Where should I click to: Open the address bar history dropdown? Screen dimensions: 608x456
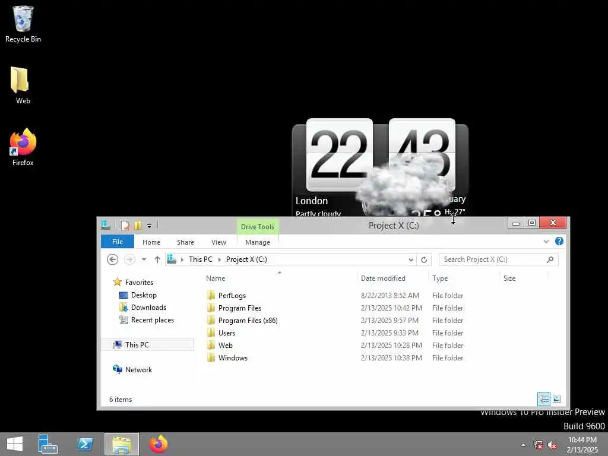coord(411,260)
